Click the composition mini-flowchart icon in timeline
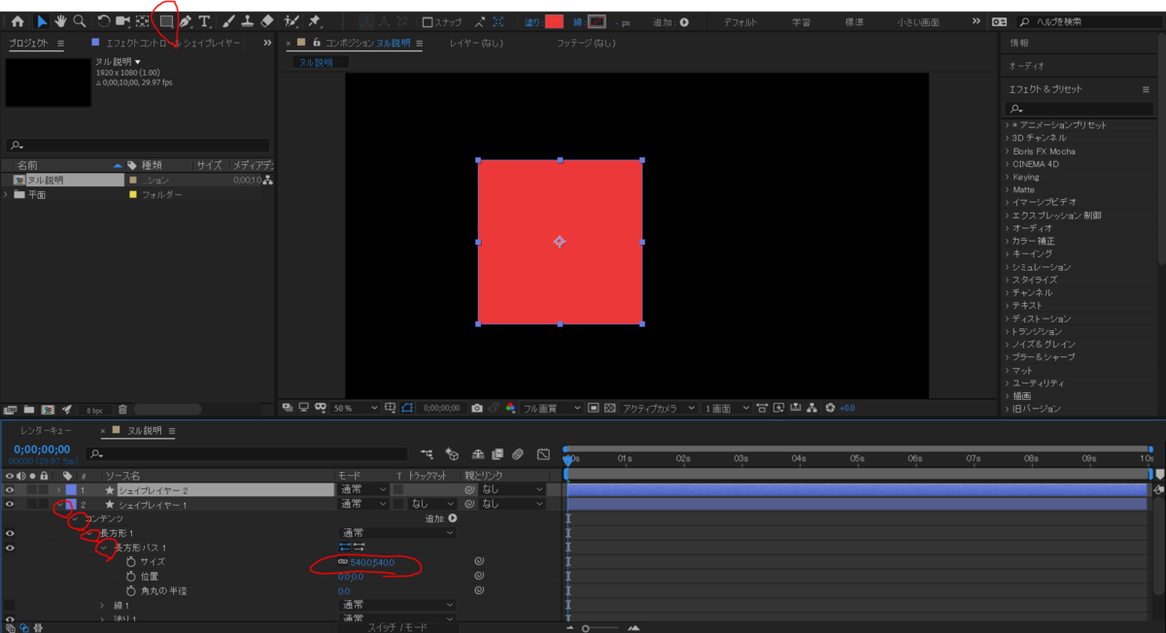 click(427, 453)
